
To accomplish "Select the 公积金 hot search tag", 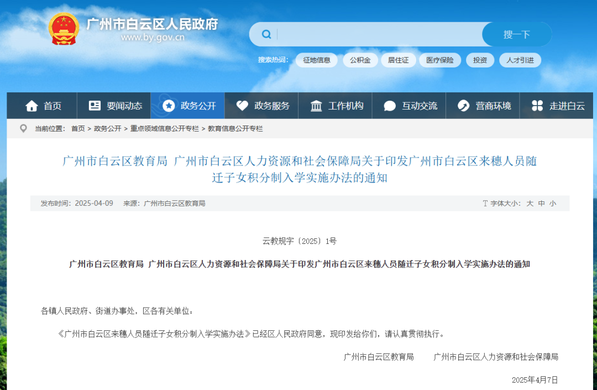I will point(360,60).
